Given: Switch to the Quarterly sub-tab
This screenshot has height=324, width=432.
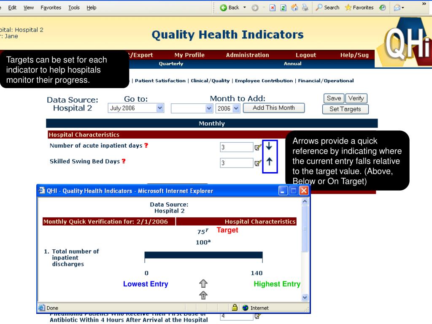Looking at the screenshot, I should [x=171, y=64].
